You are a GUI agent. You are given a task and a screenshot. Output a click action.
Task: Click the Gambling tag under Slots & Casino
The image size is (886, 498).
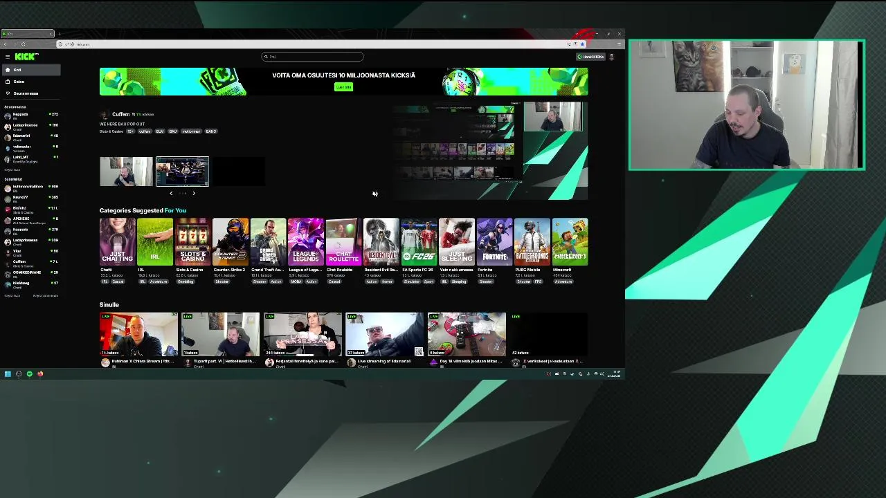coord(186,282)
